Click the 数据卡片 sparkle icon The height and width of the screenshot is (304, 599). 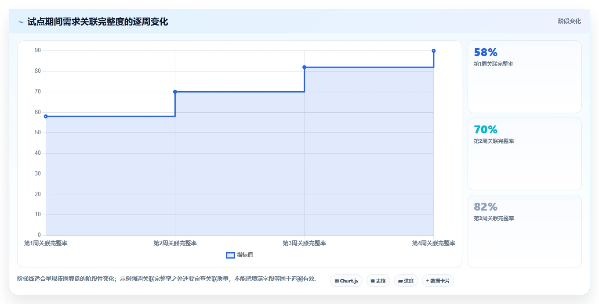[428, 281]
